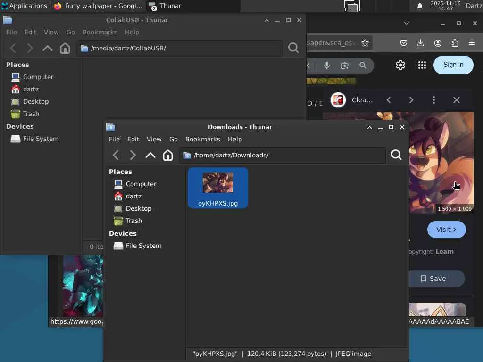This screenshot has height=362, width=483.
Task: Open Help menu in Downloads window
Action: [x=235, y=139]
